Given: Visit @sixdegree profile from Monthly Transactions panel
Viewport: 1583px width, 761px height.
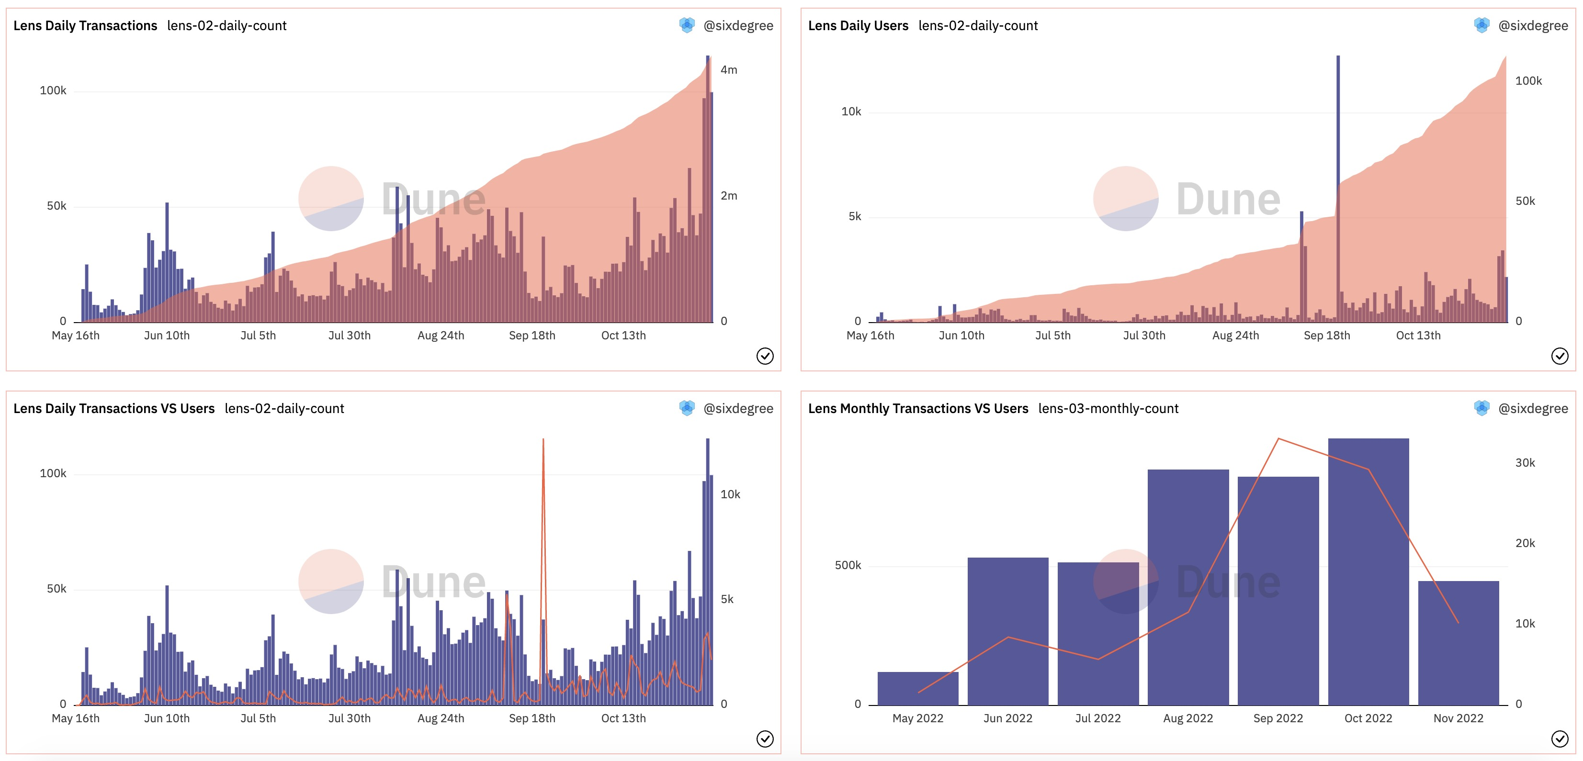Looking at the screenshot, I should pyautogui.click(x=1533, y=408).
